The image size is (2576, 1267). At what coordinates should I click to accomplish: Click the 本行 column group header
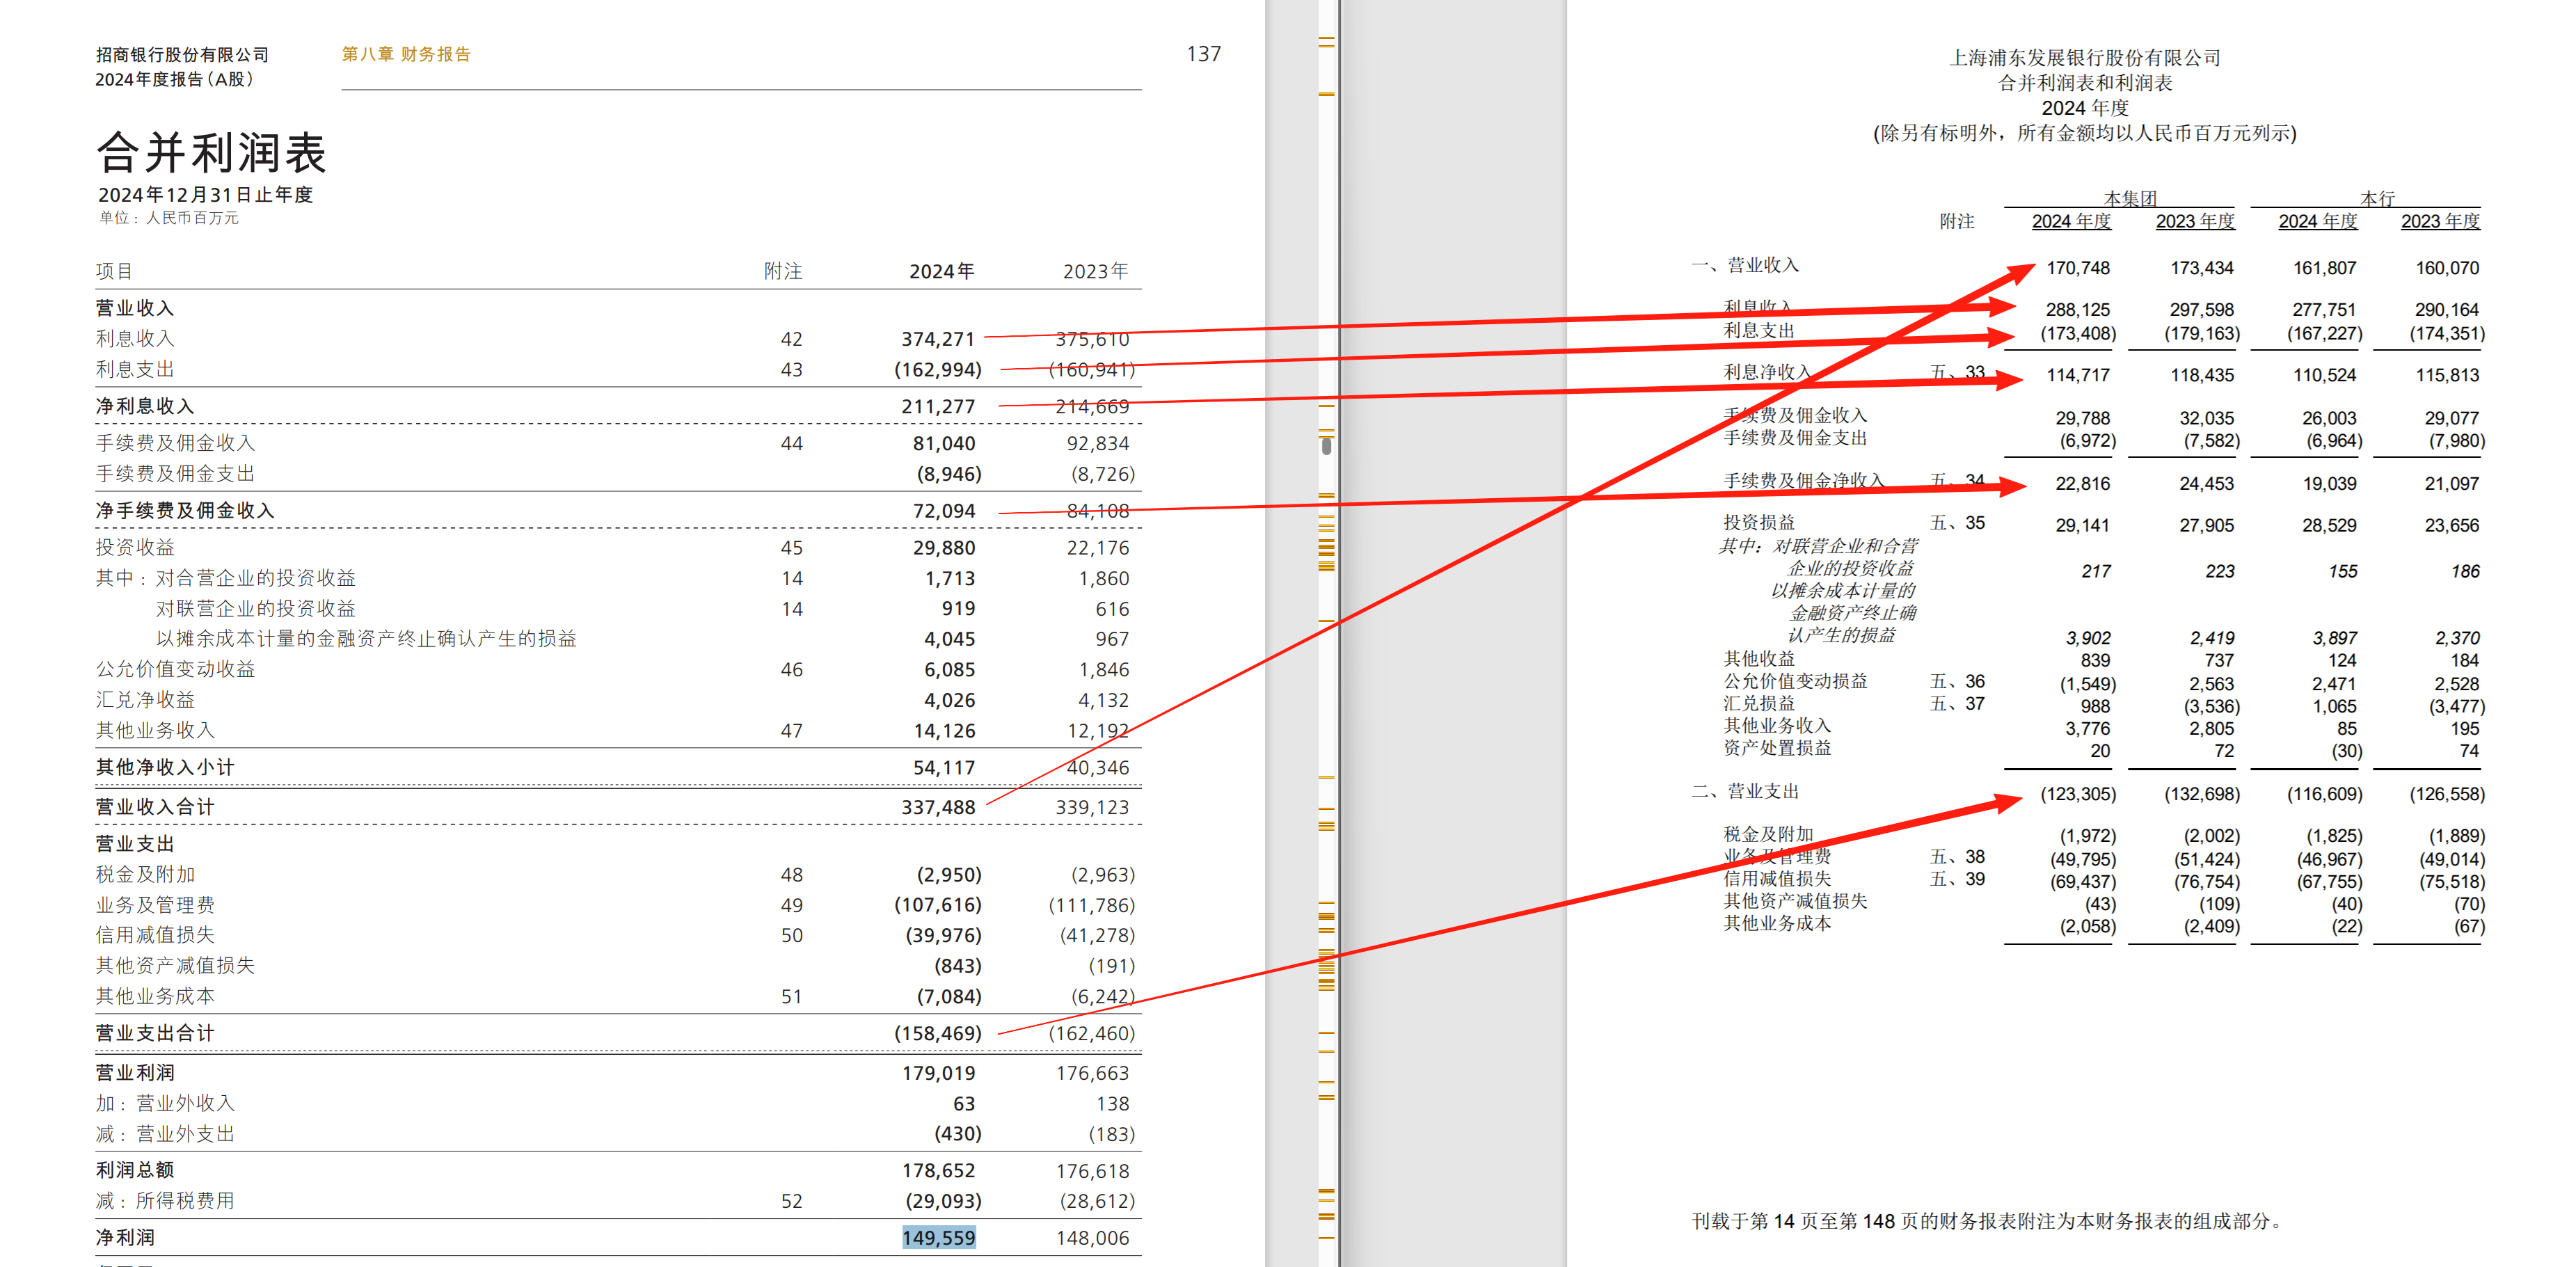(2377, 198)
